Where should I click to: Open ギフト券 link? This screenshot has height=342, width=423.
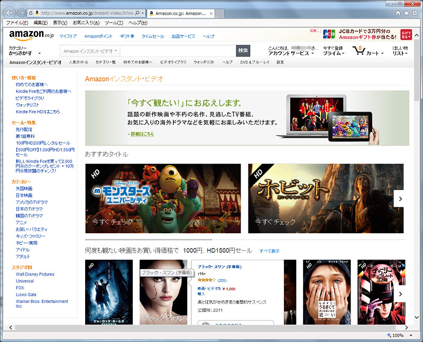(127, 36)
